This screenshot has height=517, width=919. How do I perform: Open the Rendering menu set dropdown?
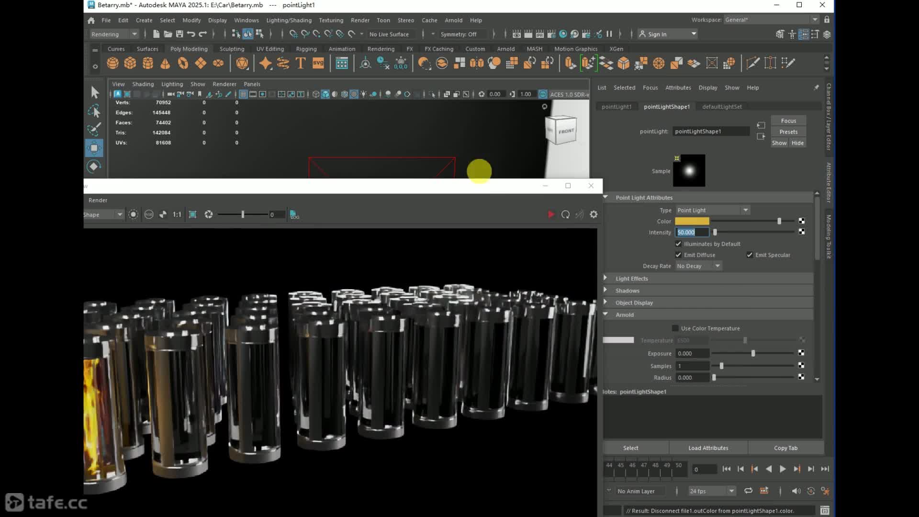(114, 34)
